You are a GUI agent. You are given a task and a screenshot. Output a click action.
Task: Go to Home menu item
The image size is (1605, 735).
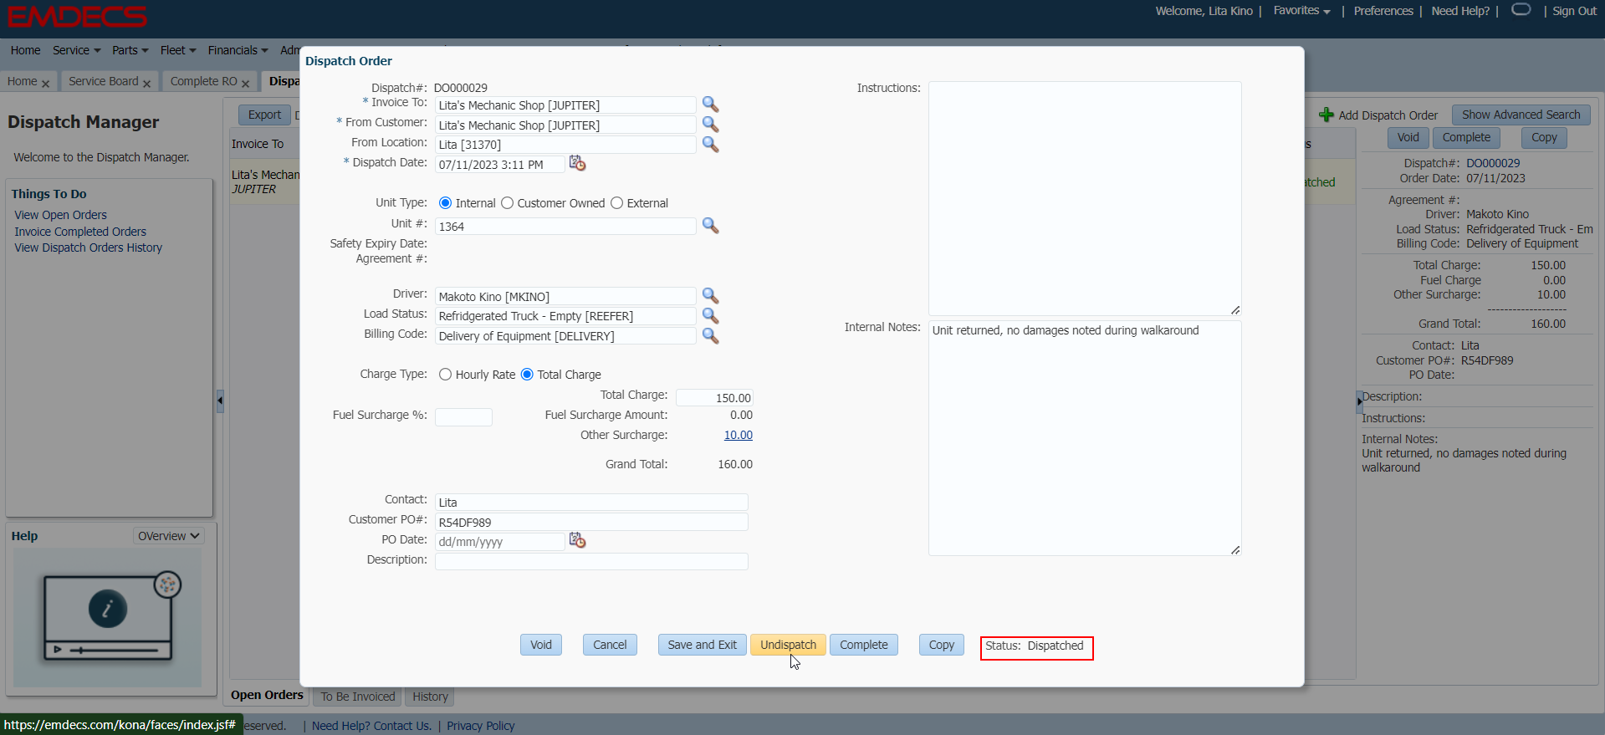coord(25,50)
